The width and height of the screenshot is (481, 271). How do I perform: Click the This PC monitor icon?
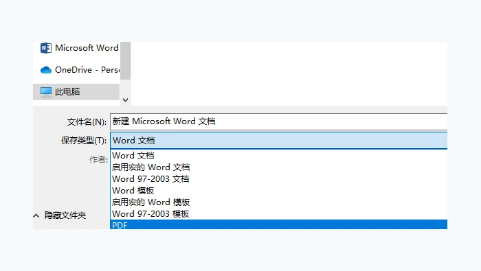[x=46, y=92]
